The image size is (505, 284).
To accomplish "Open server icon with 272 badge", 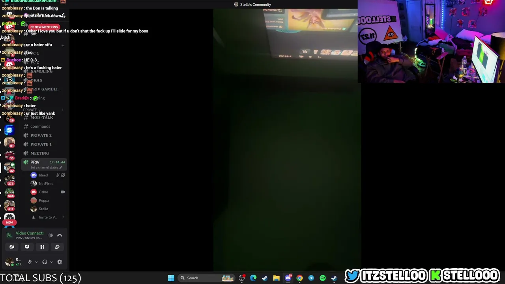I will [9, 180].
